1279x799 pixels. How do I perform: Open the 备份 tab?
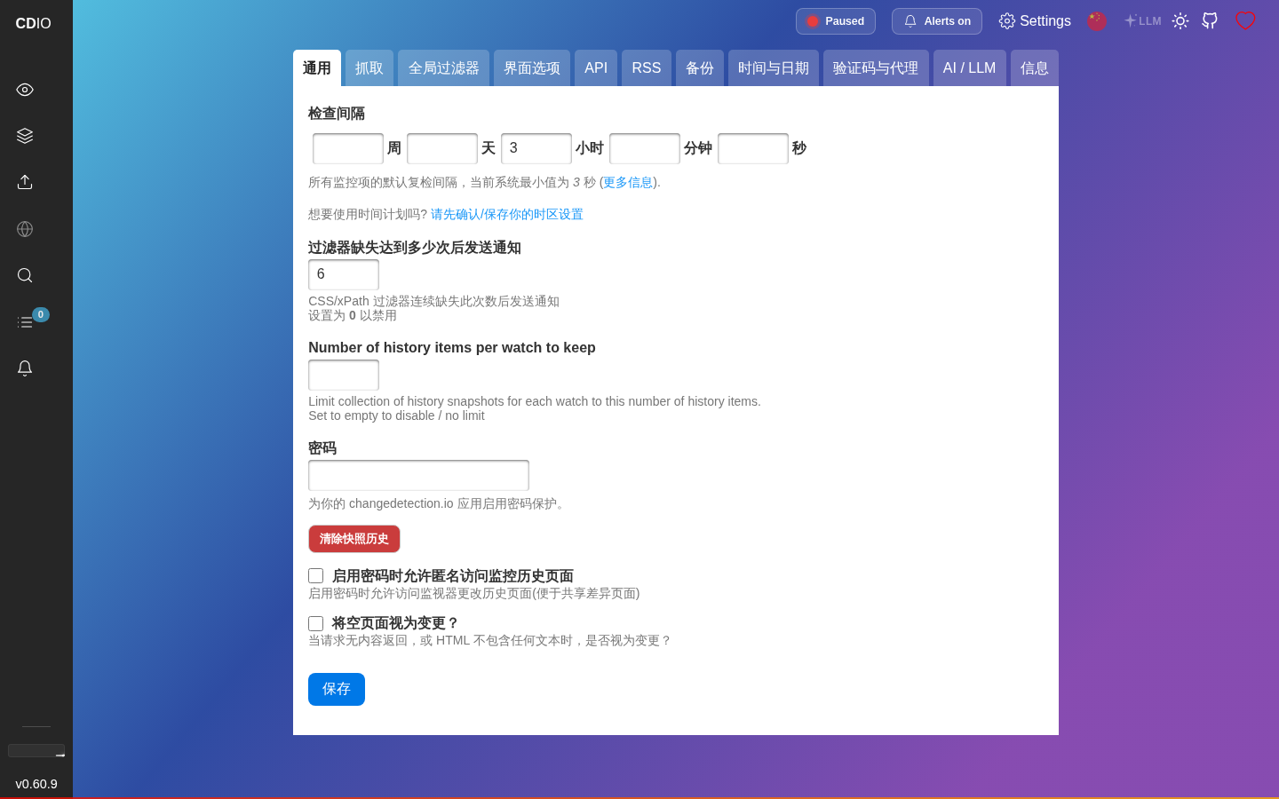click(700, 68)
